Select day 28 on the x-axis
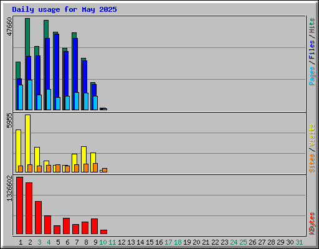This screenshot has height=249, width=319. [271, 242]
